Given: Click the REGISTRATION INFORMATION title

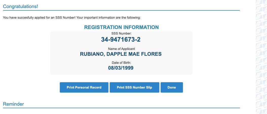Looking at the screenshot, I should [x=121, y=27].
